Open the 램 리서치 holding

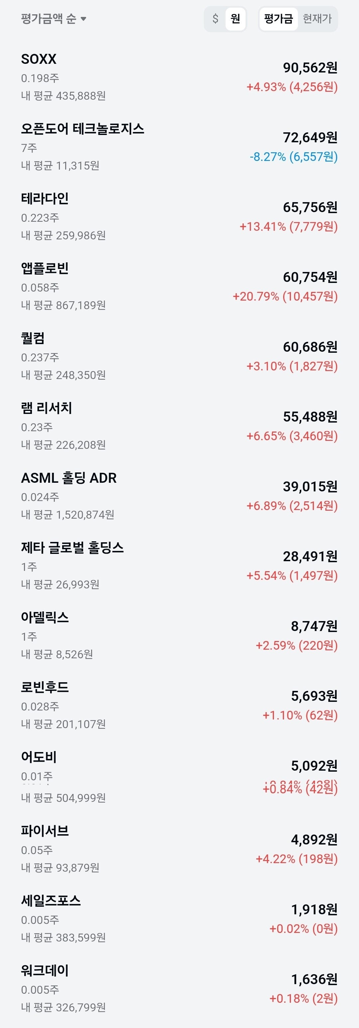coord(179,426)
